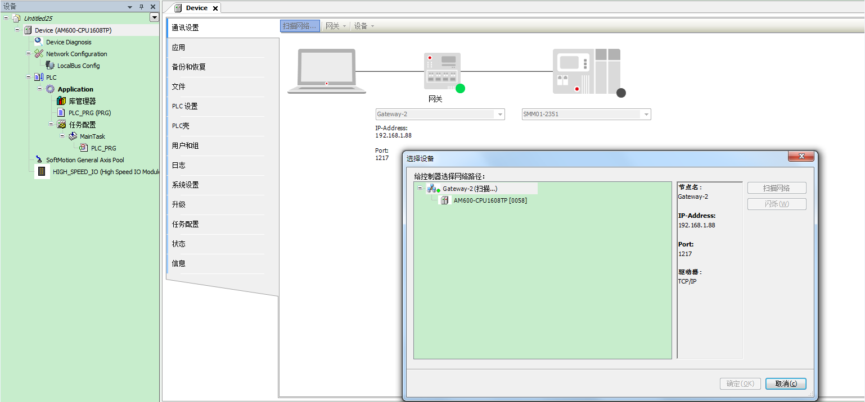Click the HIGH_SPEED_IO module icon
Image resolution: width=865 pixels, height=402 pixels.
42,172
